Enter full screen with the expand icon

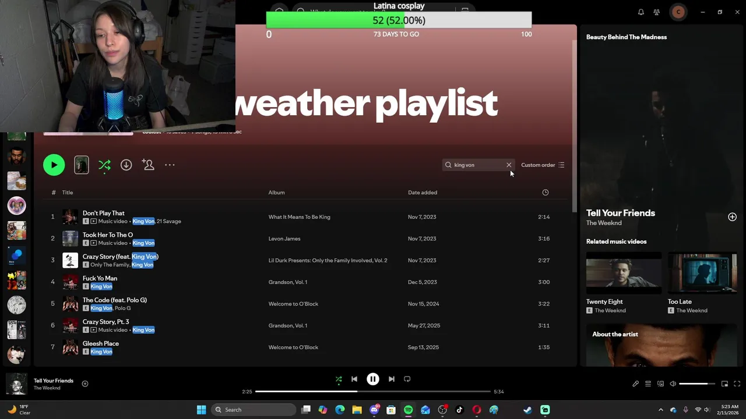(x=737, y=384)
